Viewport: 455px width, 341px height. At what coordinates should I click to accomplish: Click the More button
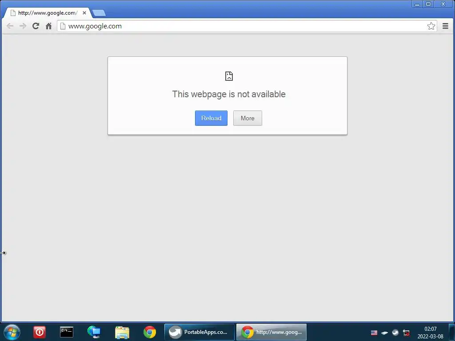tap(247, 118)
